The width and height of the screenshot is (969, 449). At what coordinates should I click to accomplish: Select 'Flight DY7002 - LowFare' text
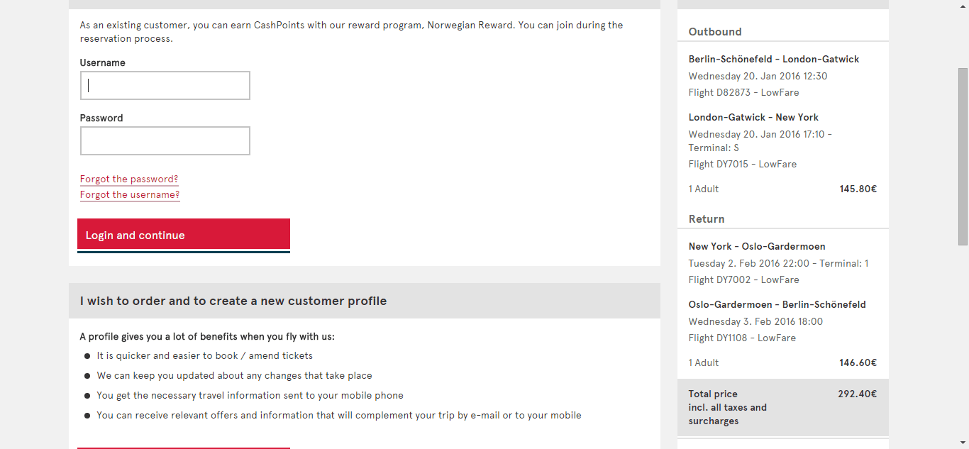743,279
